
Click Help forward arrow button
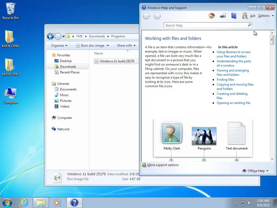[x=157, y=16]
